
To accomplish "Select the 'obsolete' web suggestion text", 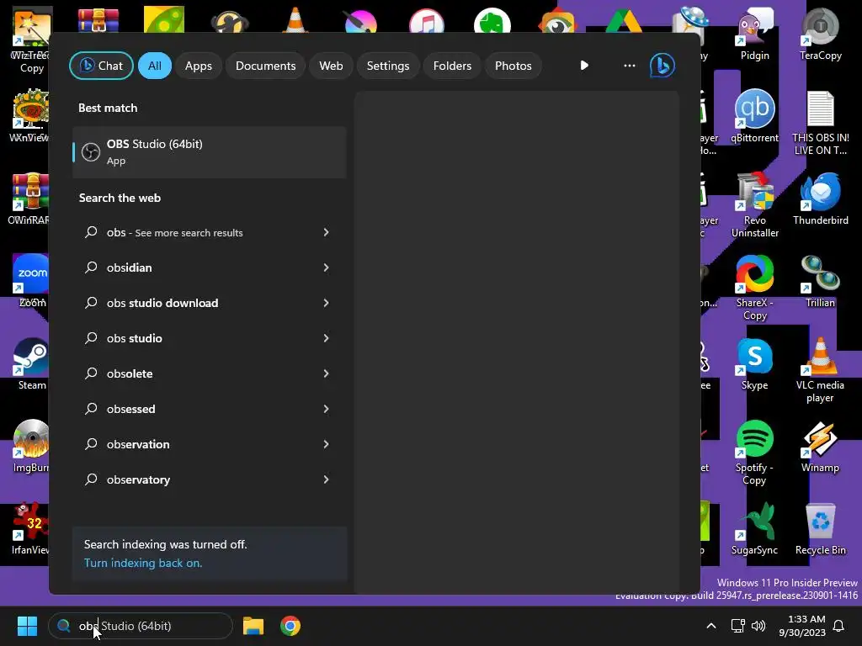I will click(x=130, y=373).
